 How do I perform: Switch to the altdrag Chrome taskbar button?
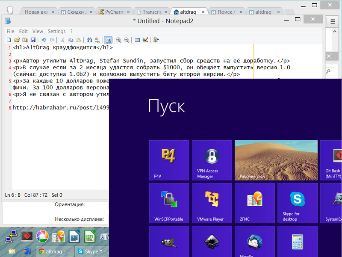point(54,251)
